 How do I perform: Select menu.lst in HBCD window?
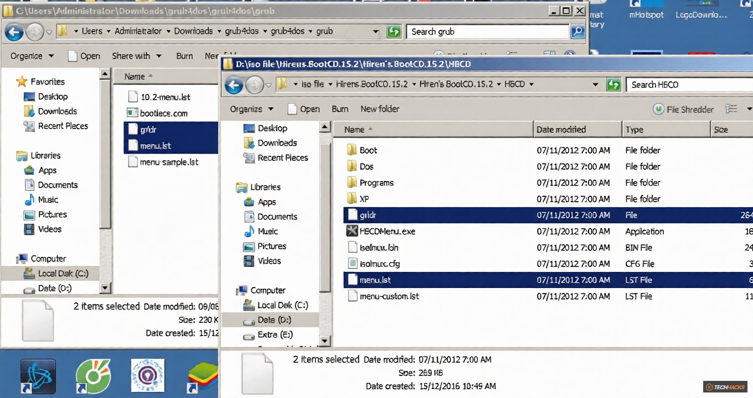548,280
